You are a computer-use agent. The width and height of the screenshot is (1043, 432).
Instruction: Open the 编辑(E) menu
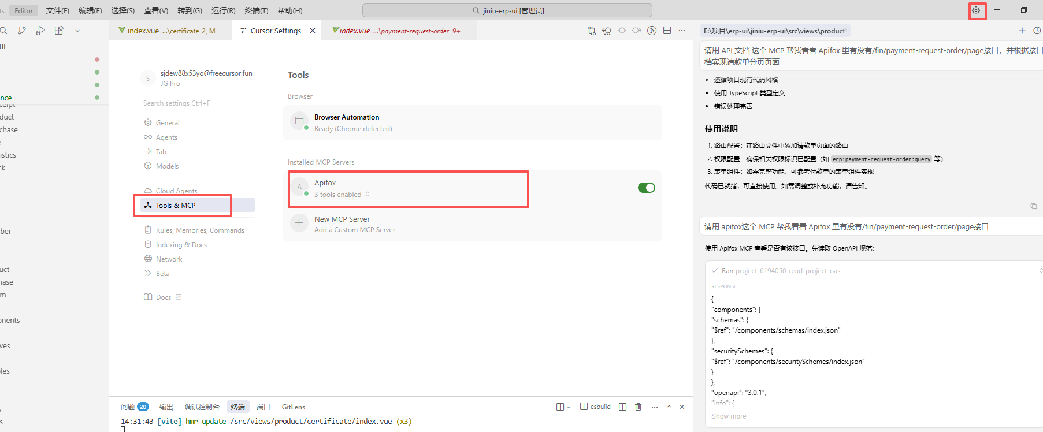[x=90, y=10]
